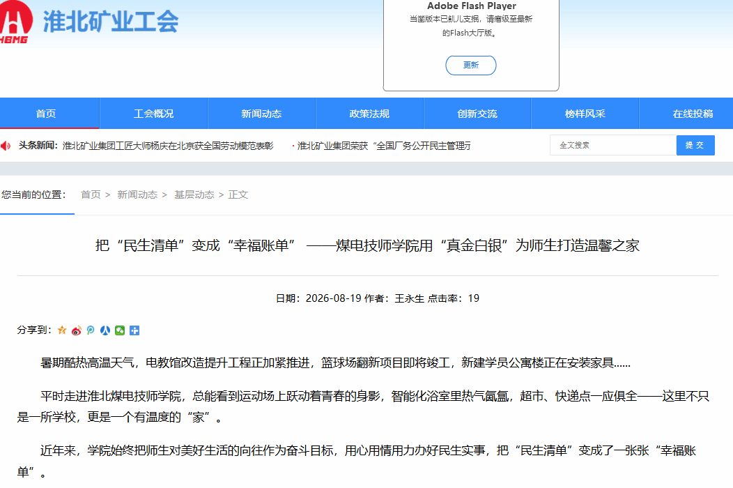This screenshot has width=733, height=488.
Task: Share article to Tencent Weibo icon
Action: pyautogui.click(x=91, y=330)
